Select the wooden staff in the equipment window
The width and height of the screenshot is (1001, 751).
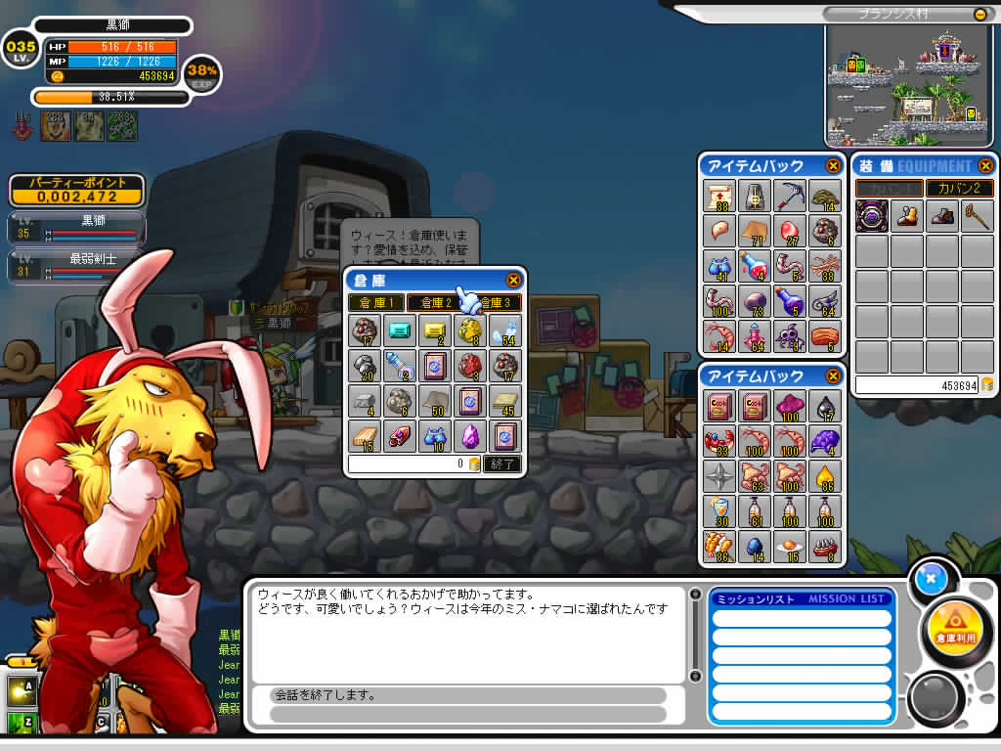coord(977,216)
